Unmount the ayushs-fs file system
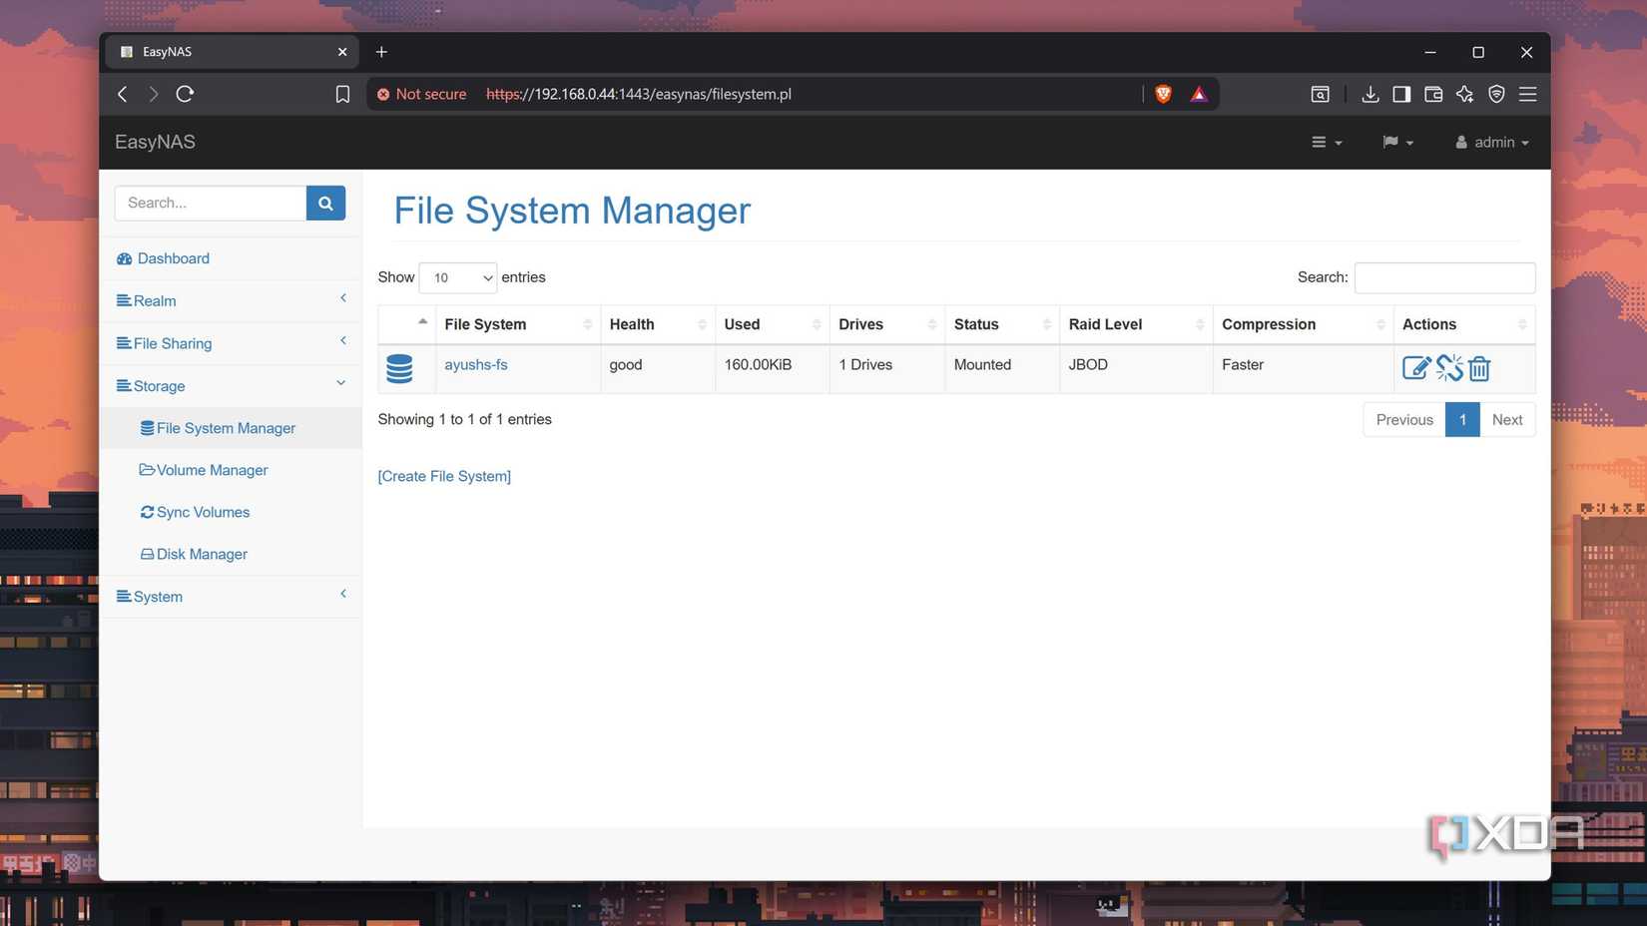 (x=1449, y=368)
